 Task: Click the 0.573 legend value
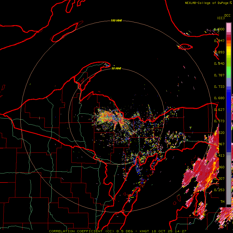219,121
